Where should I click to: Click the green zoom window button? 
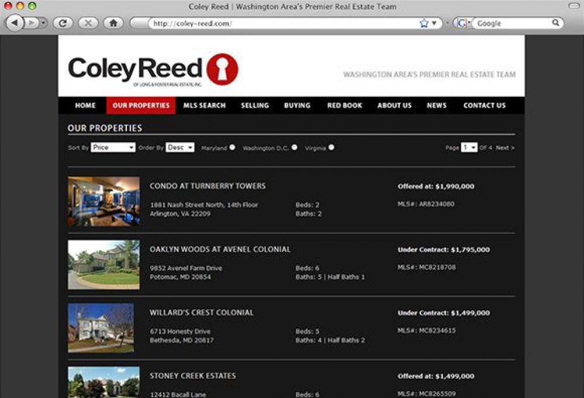tap(32, 6)
